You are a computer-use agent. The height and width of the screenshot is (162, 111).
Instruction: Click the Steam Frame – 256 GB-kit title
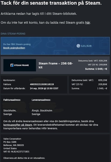(56, 65)
